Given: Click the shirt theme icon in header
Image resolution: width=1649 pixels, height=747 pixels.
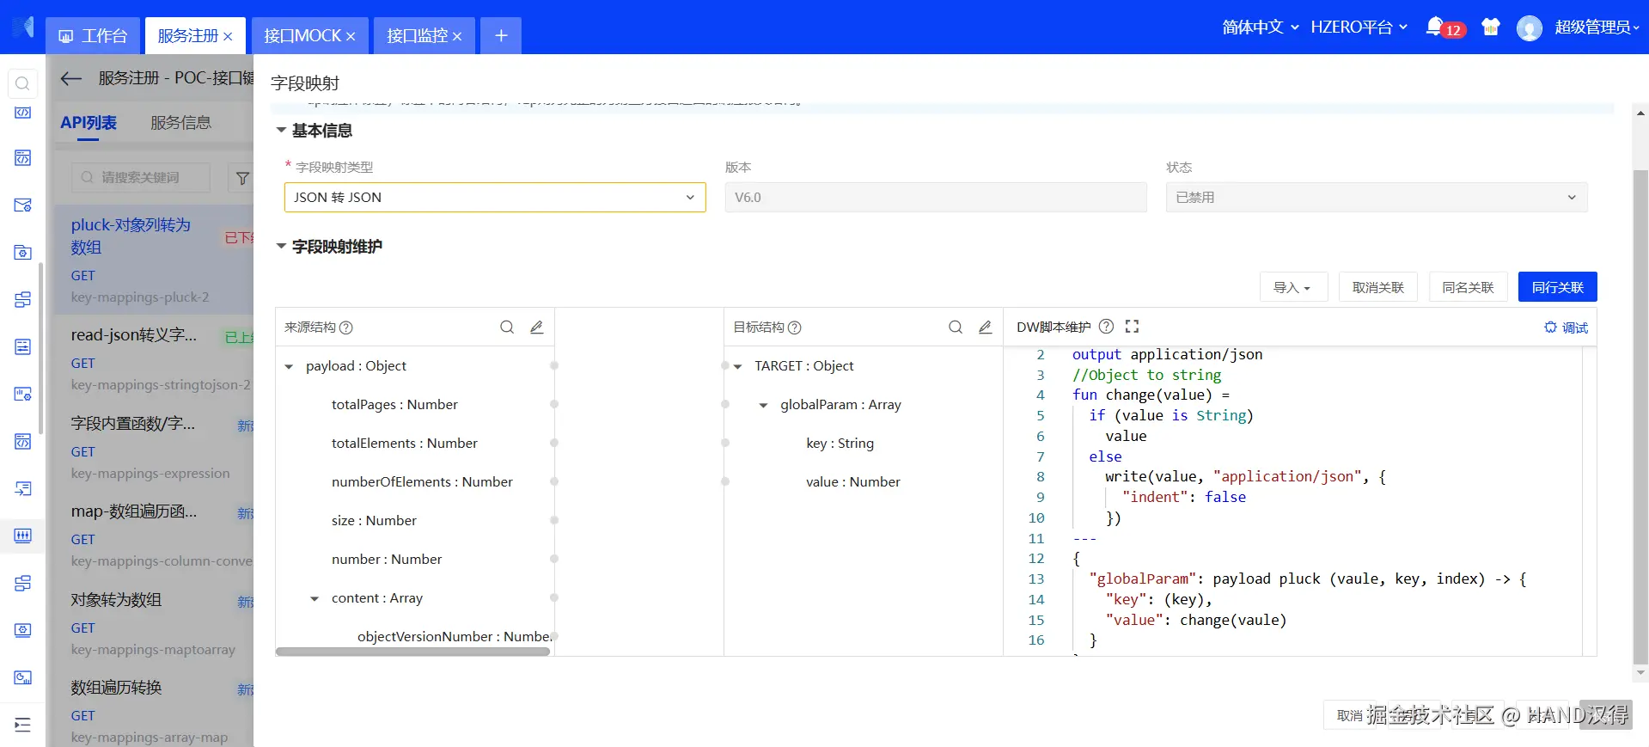Looking at the screenshot, I should [1491, 28].
